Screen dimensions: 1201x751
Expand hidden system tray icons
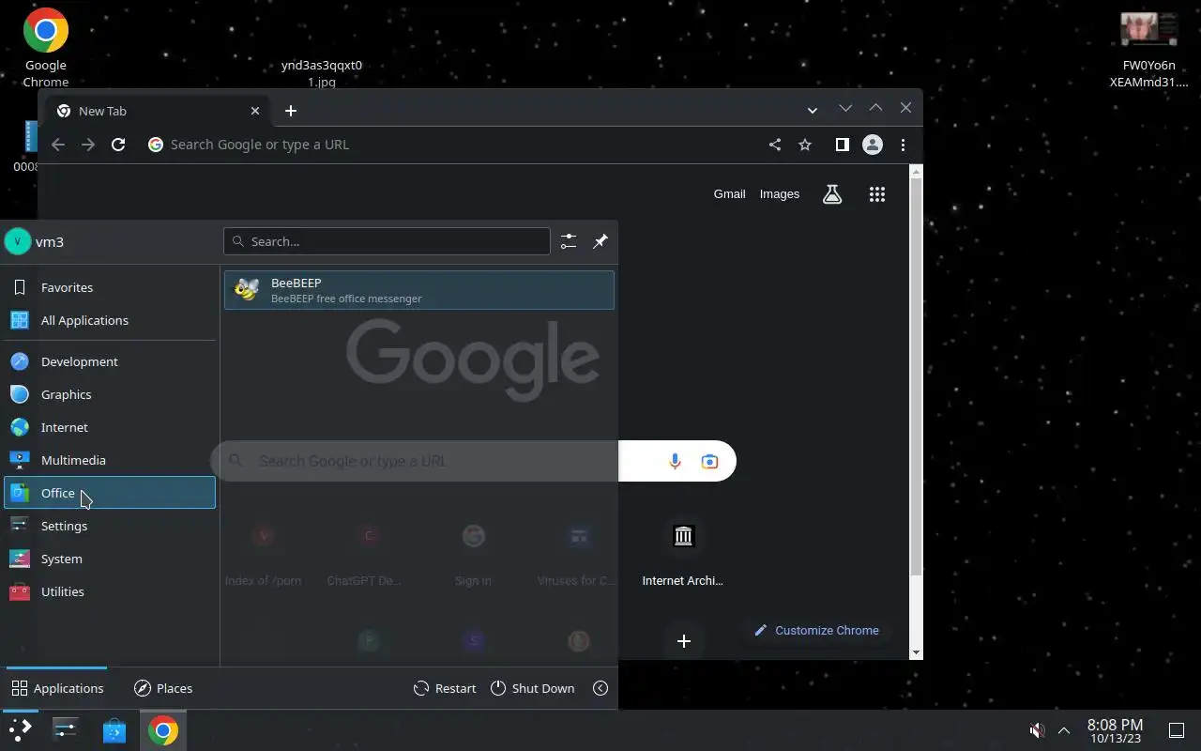tap(1064, 730)
